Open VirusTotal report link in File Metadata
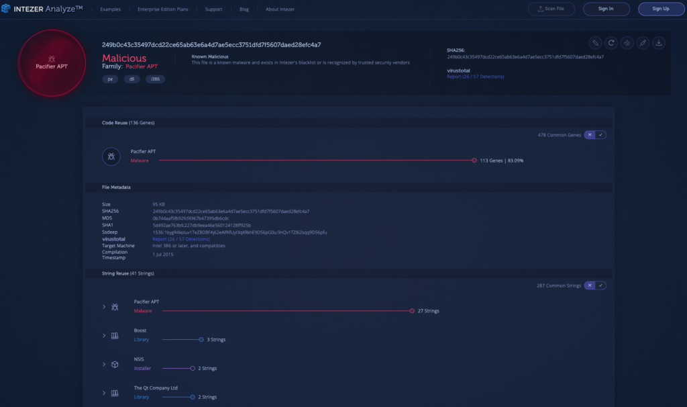The image size is (687, 407). [x=180, y=239]
